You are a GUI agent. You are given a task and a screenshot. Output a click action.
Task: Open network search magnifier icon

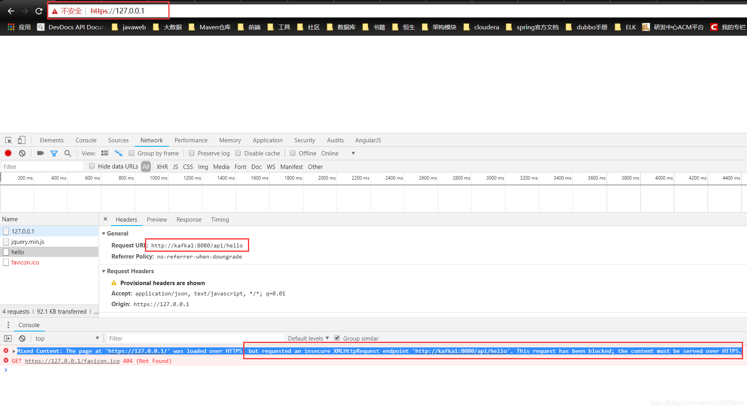[x=68, y=153]
